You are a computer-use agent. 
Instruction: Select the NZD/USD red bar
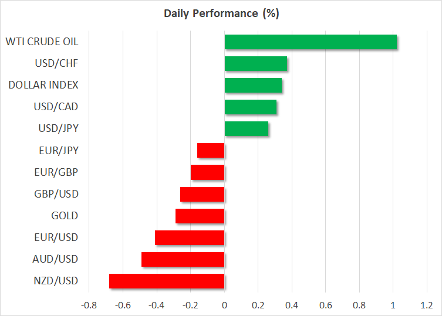pyautogui.click(x=167, y=281)
